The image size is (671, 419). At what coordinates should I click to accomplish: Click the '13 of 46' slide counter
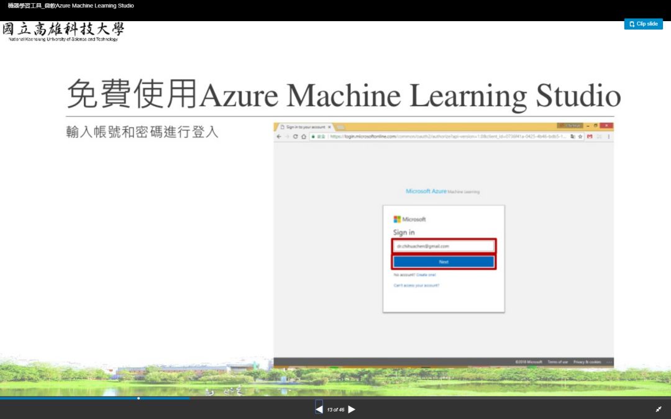pyautogui.click(x=335, y=410)
